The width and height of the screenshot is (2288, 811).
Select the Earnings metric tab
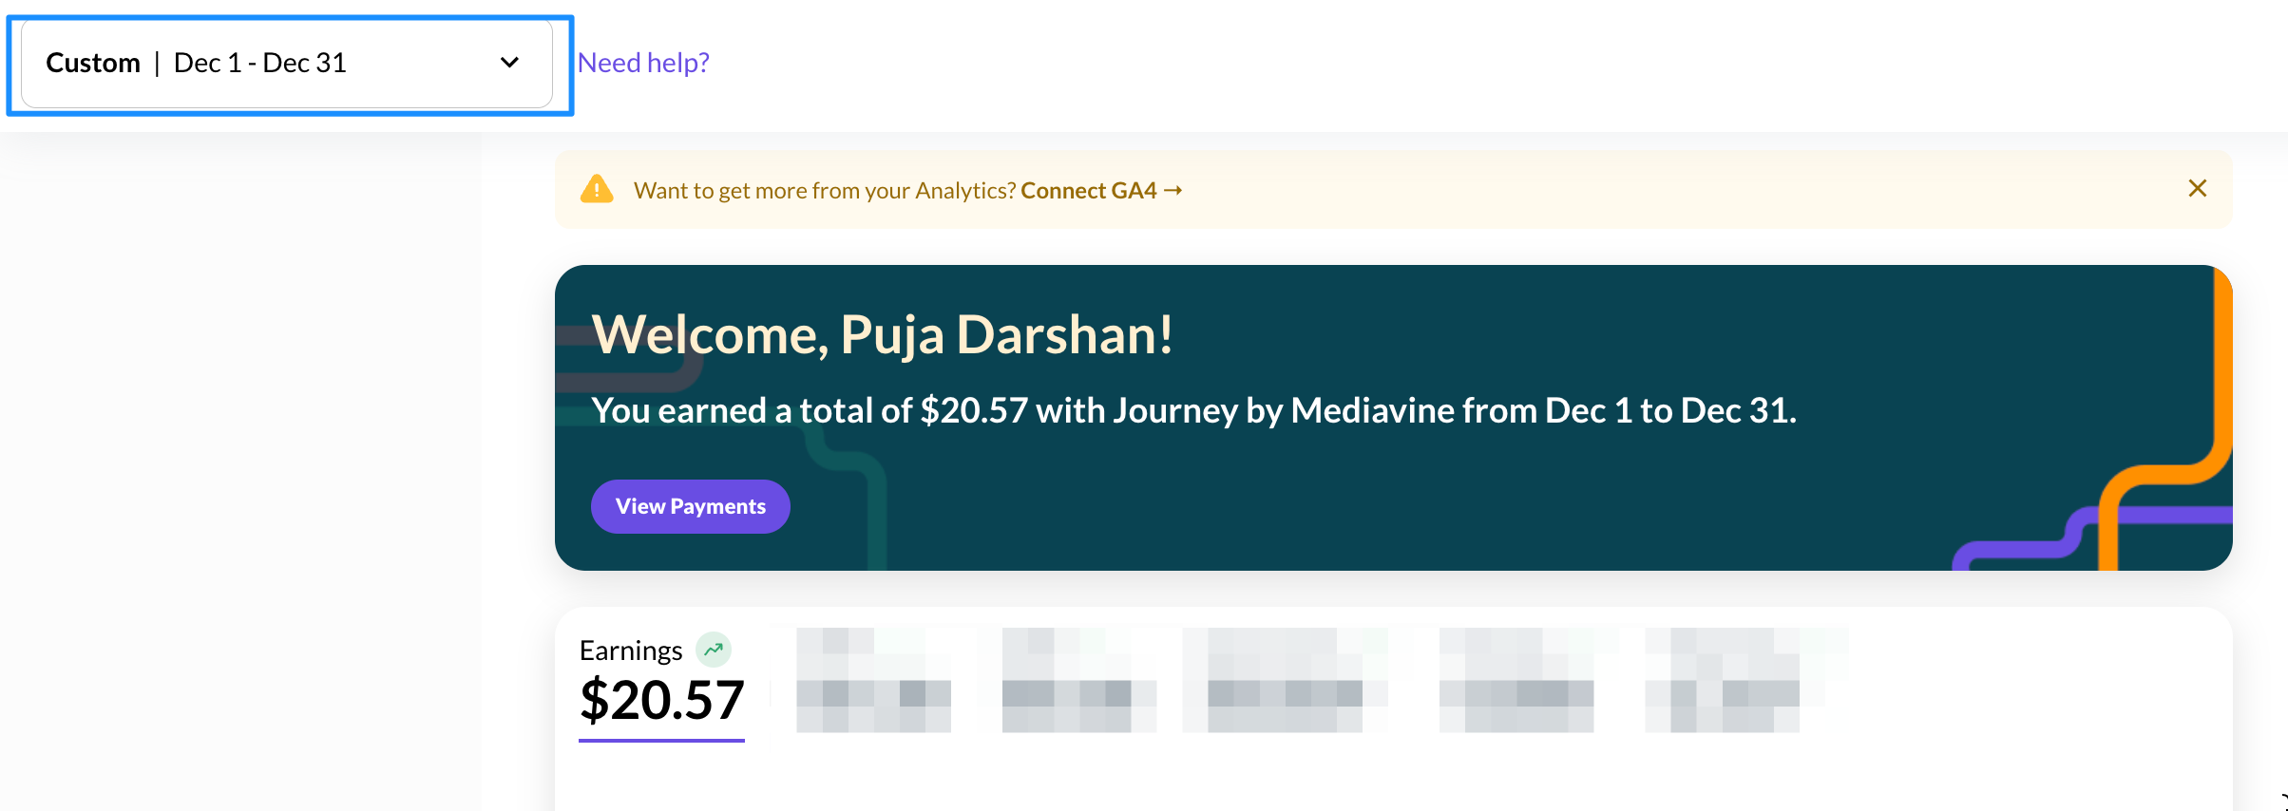(x=631, y=651)
